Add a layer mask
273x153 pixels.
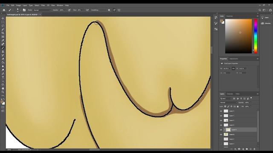239,149
